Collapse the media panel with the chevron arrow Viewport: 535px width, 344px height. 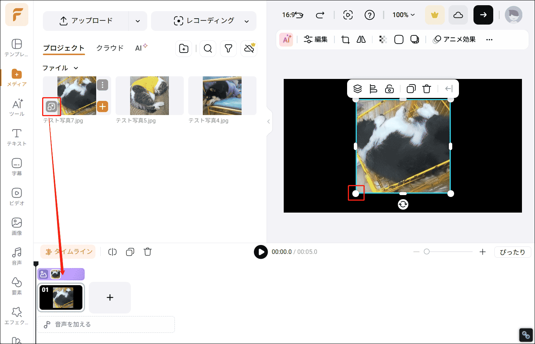(x=269, y=121)
